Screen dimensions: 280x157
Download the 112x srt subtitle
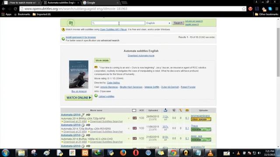click(165, 116)
